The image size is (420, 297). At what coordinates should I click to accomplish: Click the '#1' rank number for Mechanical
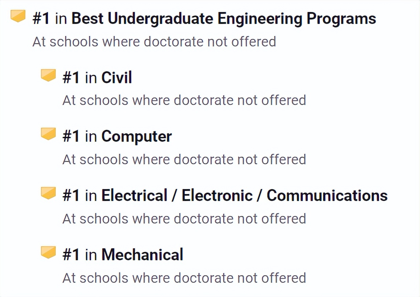click(x=71, y=255)
